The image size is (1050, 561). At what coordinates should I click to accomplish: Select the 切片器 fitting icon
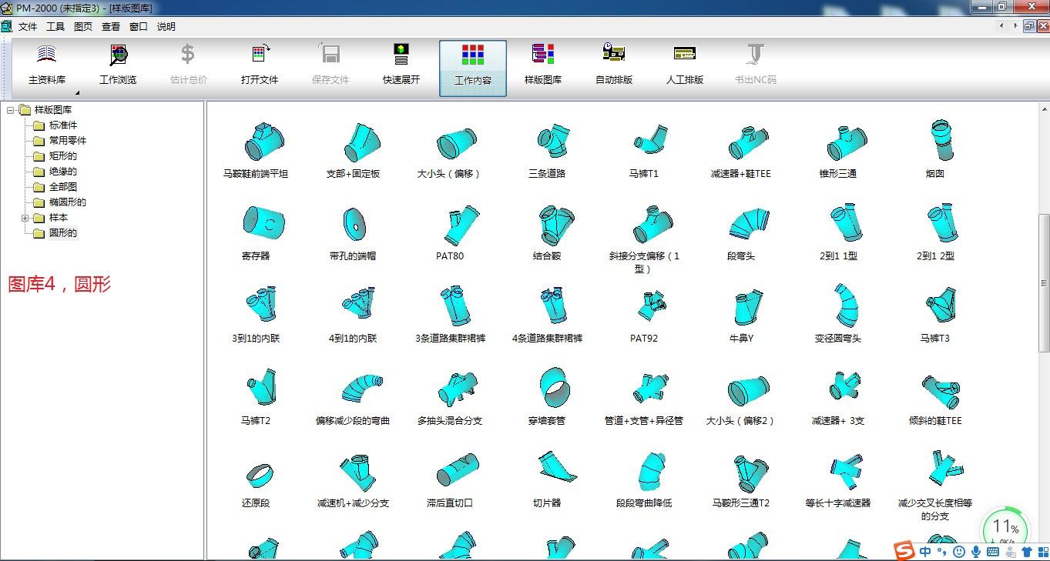[x=556, y=468]
